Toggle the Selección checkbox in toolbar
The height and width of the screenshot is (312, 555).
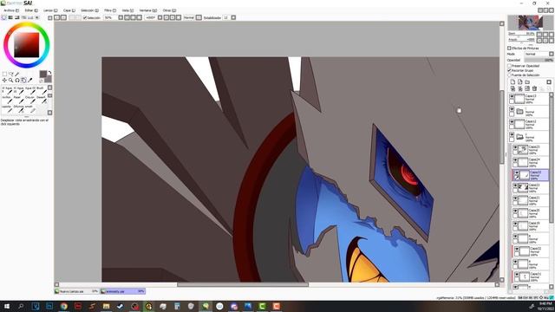click(85, 17)
